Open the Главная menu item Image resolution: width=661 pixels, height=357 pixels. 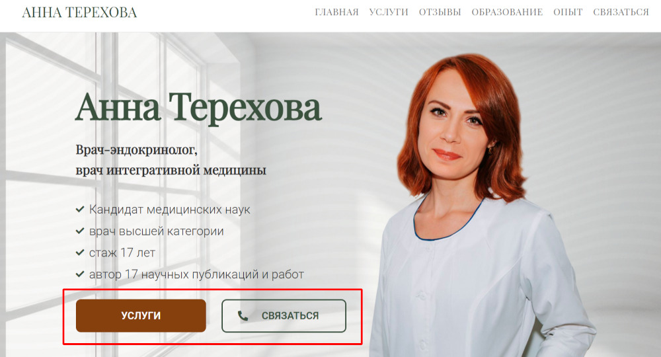click(x=337, y=12)
